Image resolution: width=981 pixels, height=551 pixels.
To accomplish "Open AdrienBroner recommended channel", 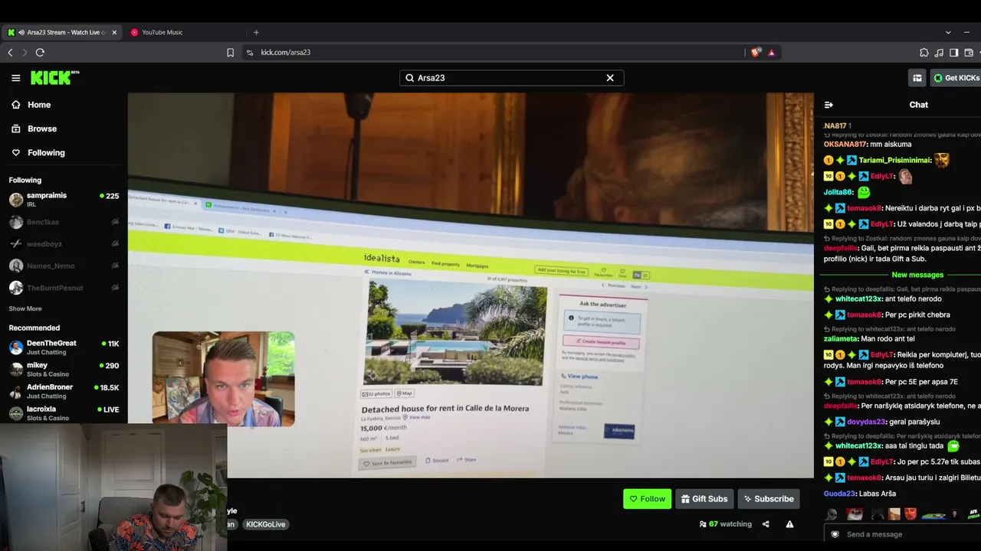I will tap(64, 391).
